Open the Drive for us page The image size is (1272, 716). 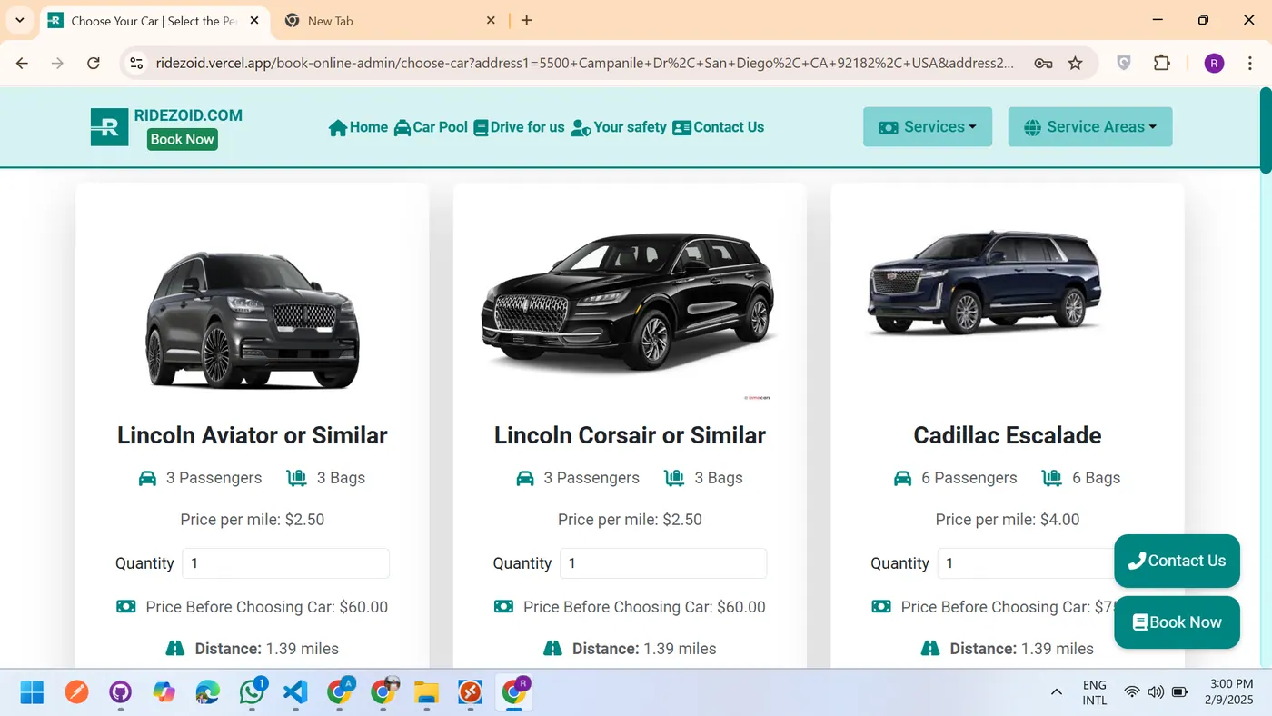pos(520,127)
